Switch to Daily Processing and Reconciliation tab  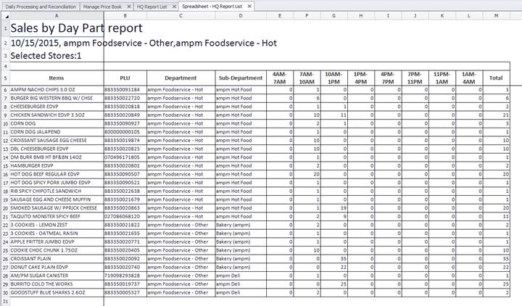tap(41, 7)
